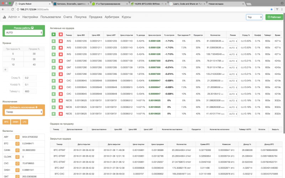Stop the NEOS order with 5% drop level
Screen dimensions: 285x178
click(61, 101)
